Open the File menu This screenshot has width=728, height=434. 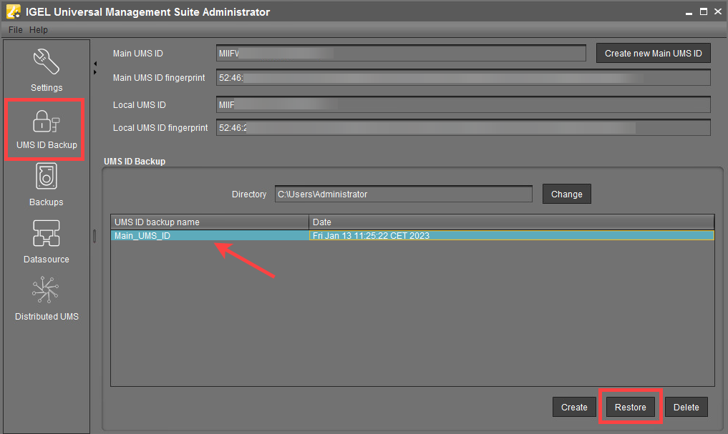pyautogui.click(x=15, y=30)
